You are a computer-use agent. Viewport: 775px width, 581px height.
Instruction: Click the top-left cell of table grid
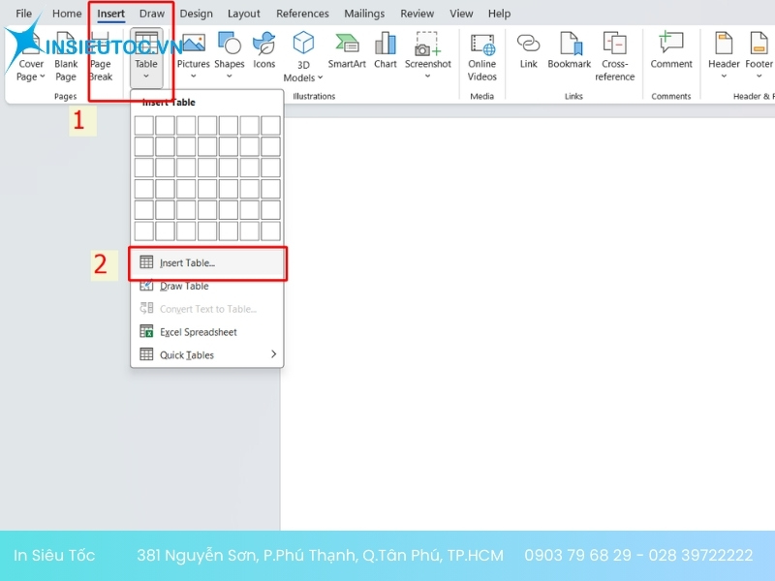(x=143, y=125)
